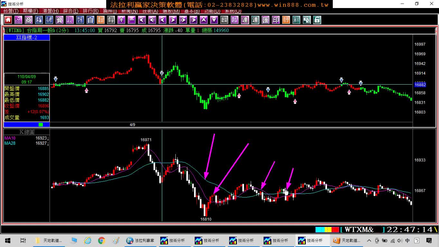This screenshot has width=439, height=247.
Task: Toggle the 中 IME input mode indicator
Action: click(407, 241)
